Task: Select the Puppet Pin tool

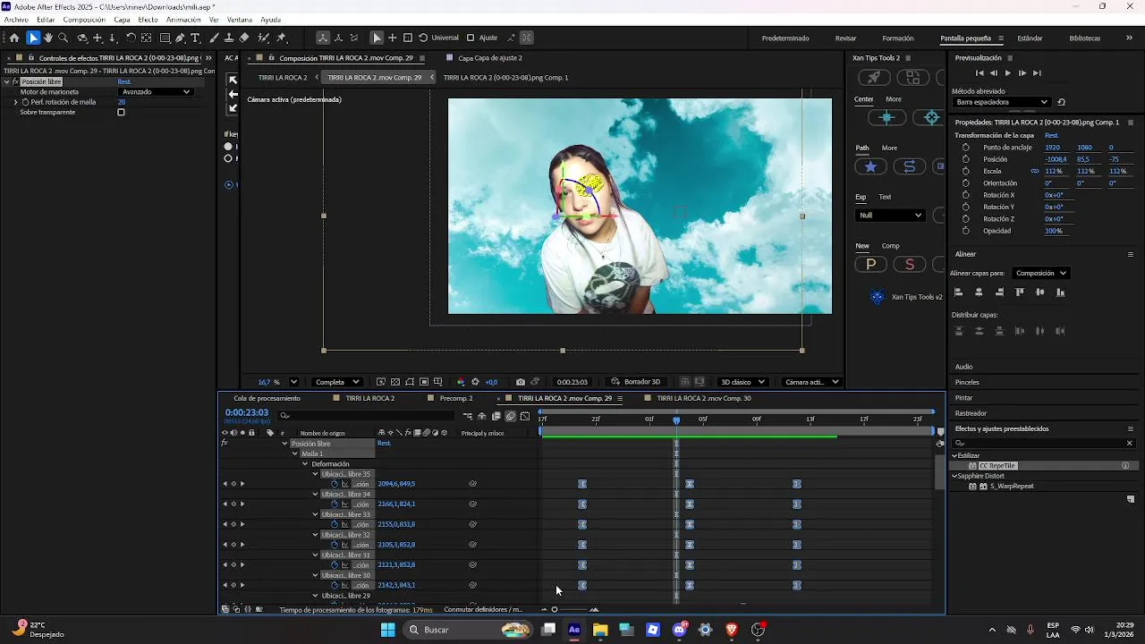Action: pyautogui.click(x=281, y=38)
